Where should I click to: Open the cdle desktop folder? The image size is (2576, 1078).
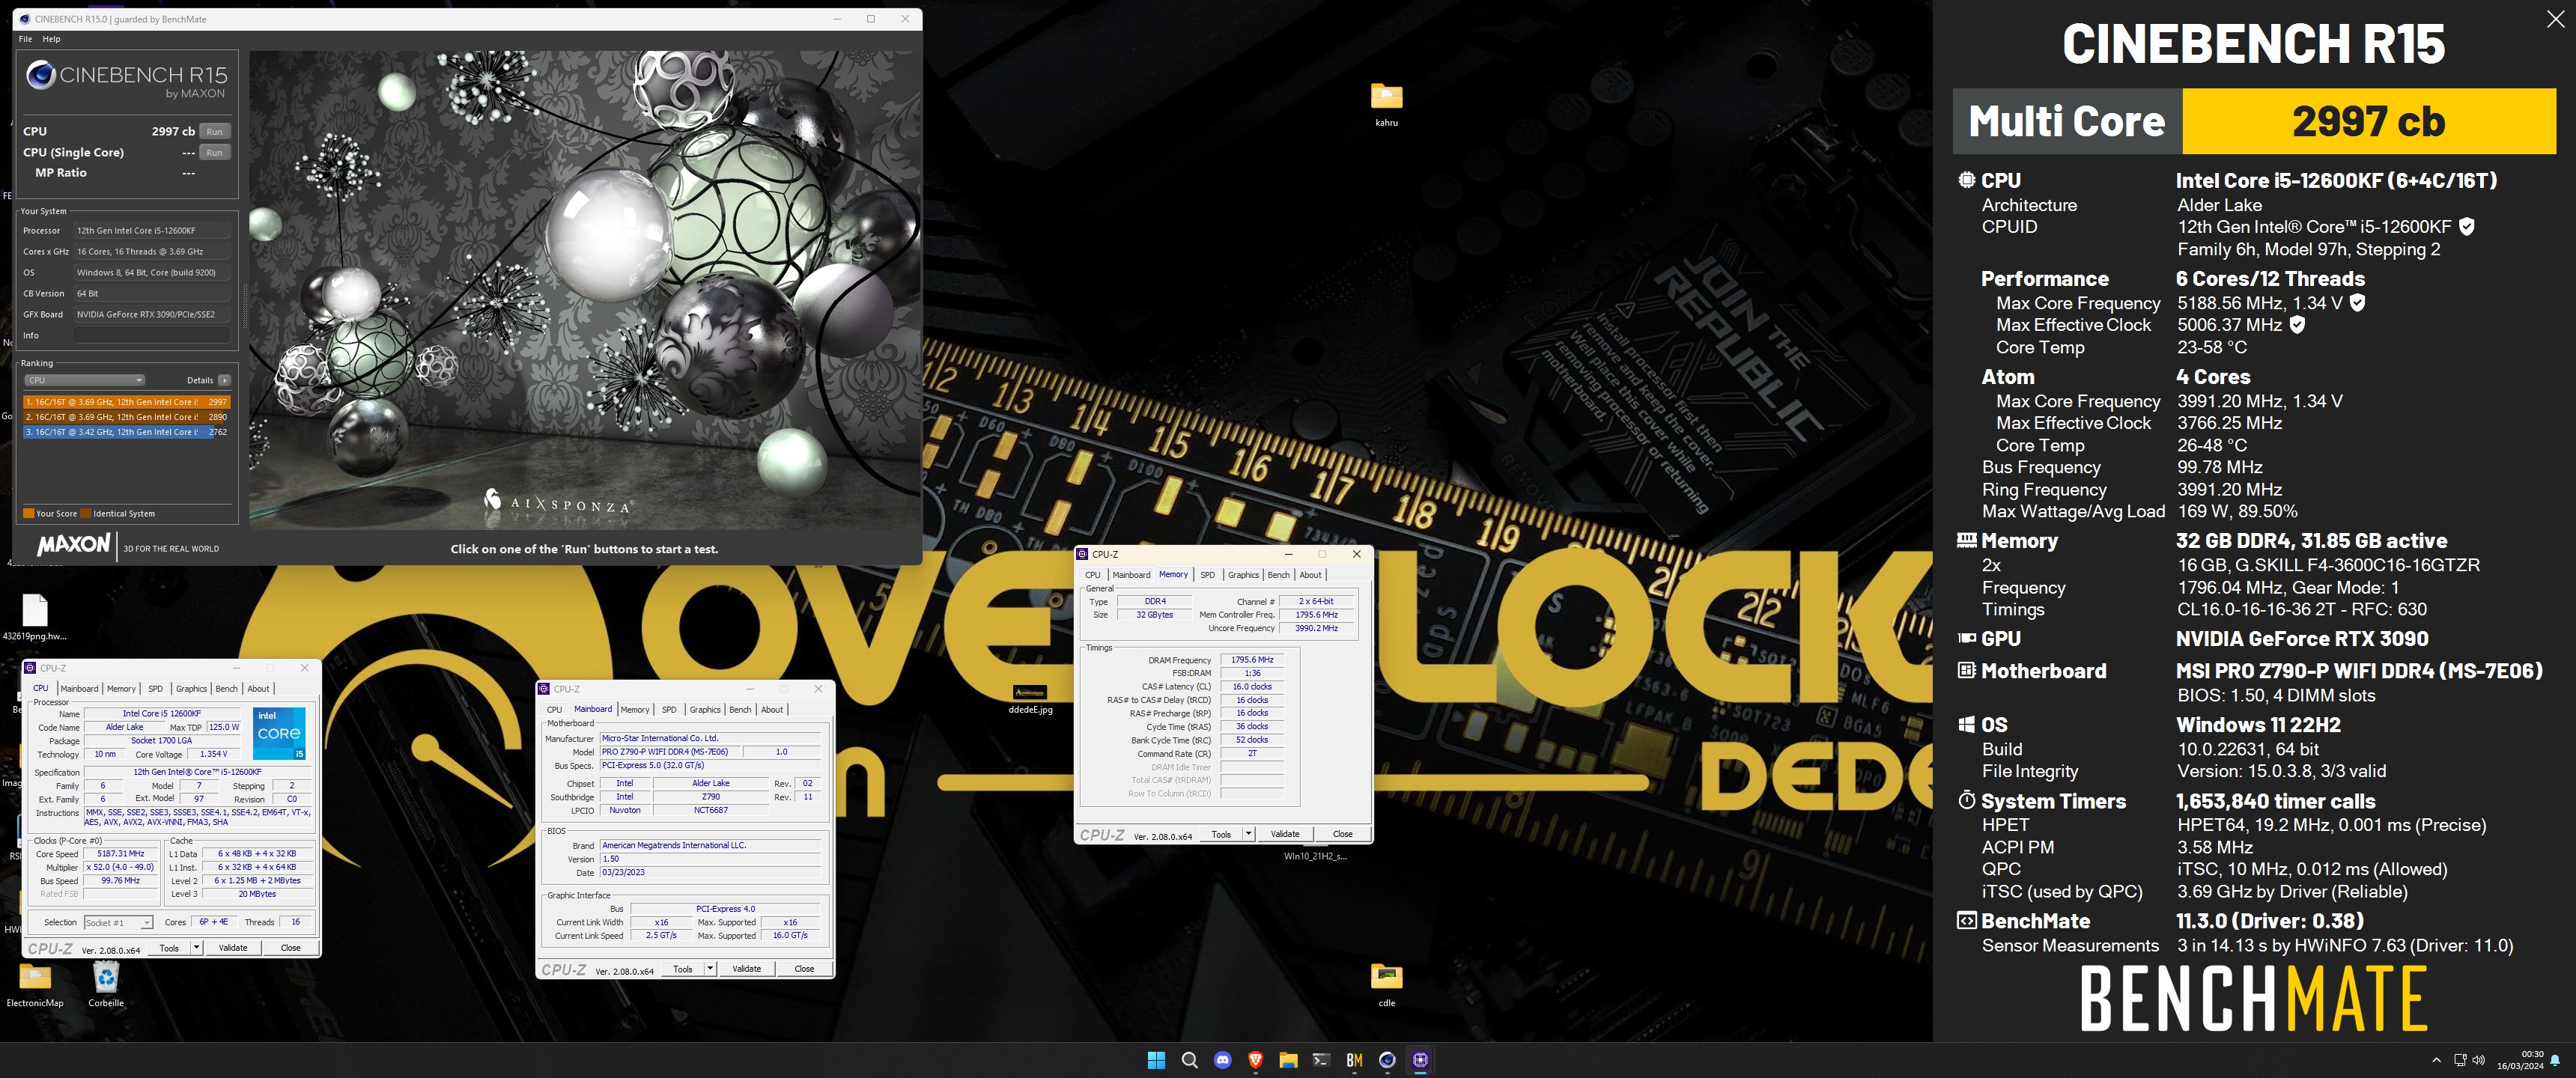point(1386,984)
